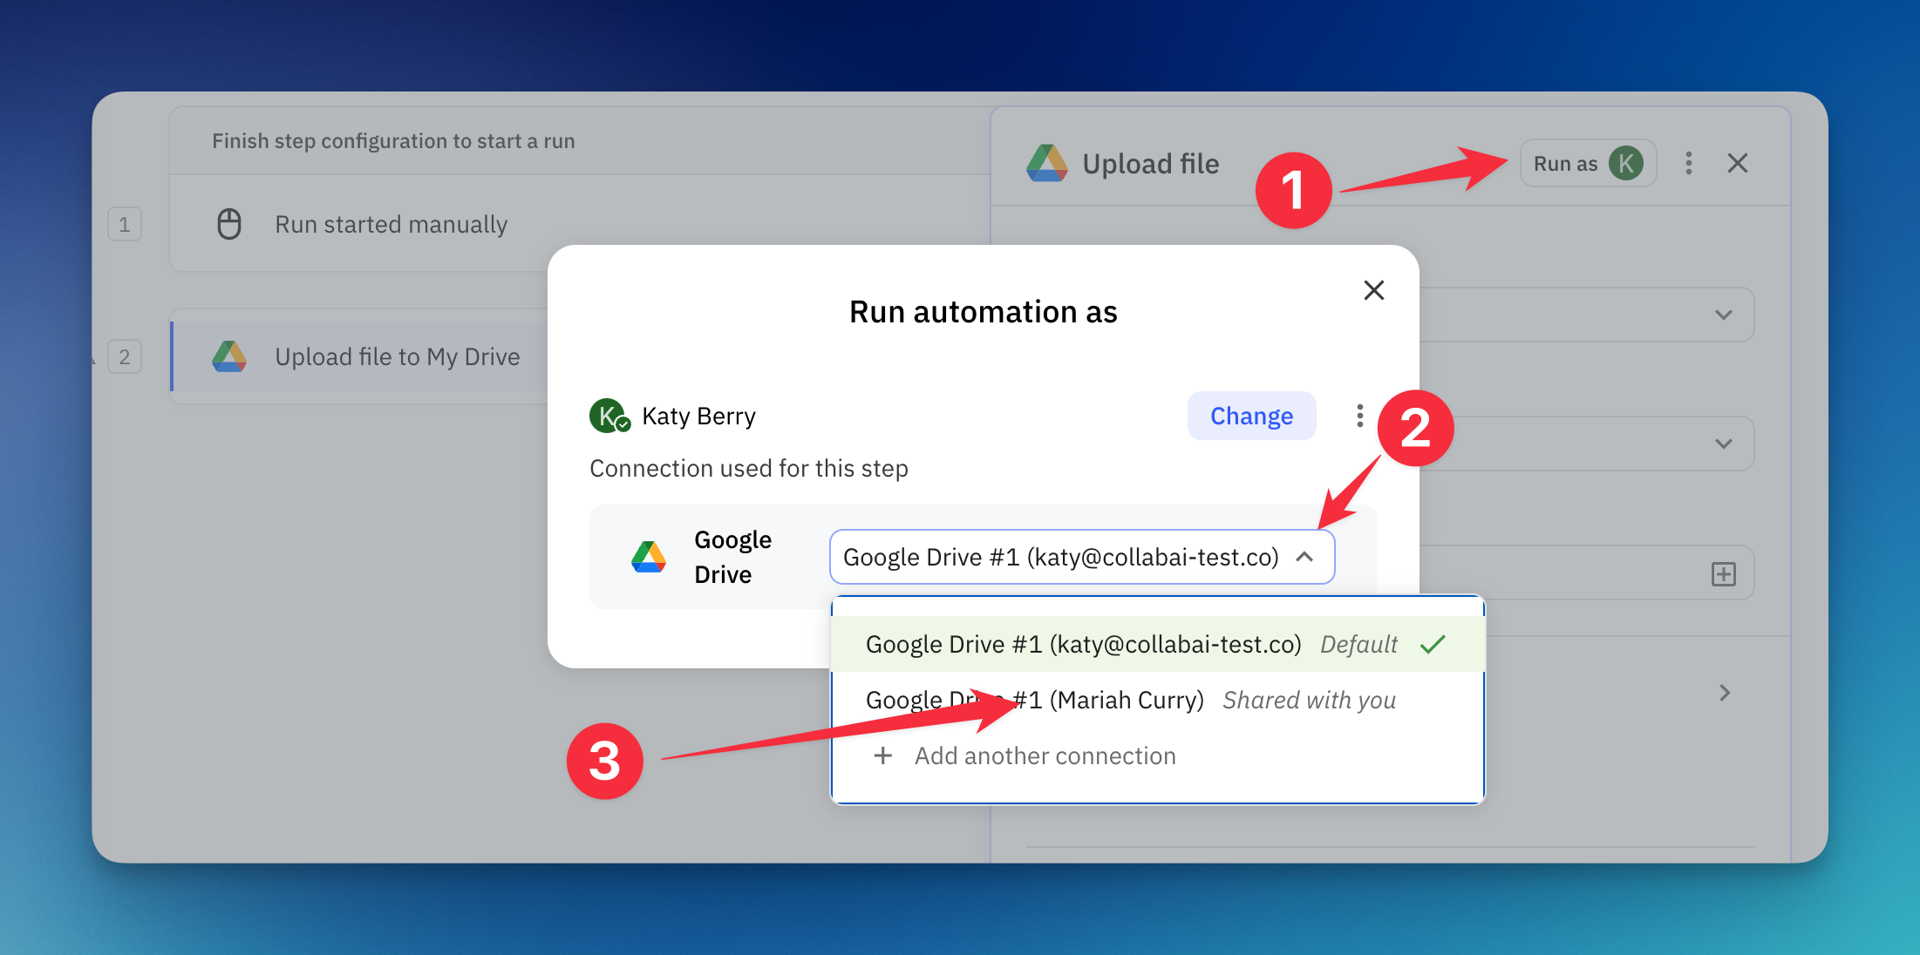This screenshot has height=955, width=1920.
Task: Click Google Drive icon in Upload file header
Action: pos(1046,163)
